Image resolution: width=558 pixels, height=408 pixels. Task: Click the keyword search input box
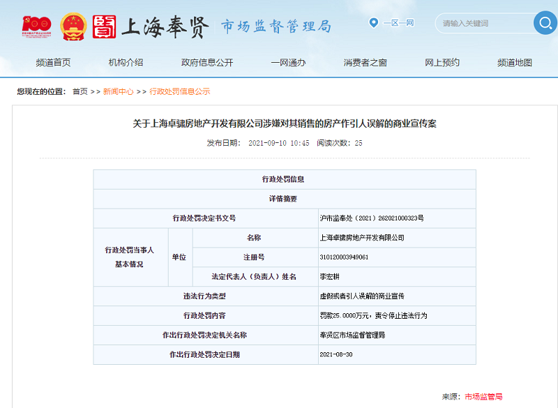481,22
